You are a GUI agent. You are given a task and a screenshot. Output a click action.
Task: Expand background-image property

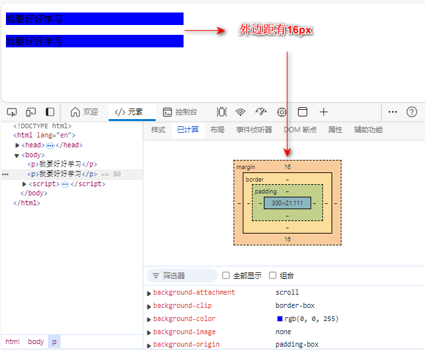[149, 333]
